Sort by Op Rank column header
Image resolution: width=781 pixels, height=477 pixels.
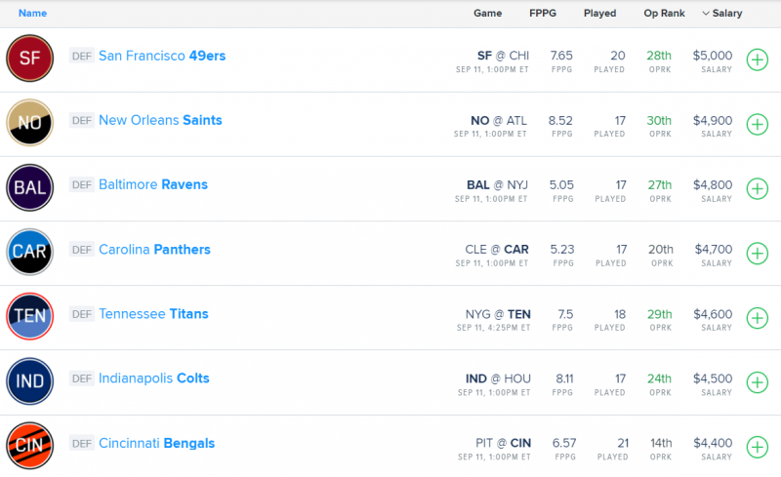point(664,14)
